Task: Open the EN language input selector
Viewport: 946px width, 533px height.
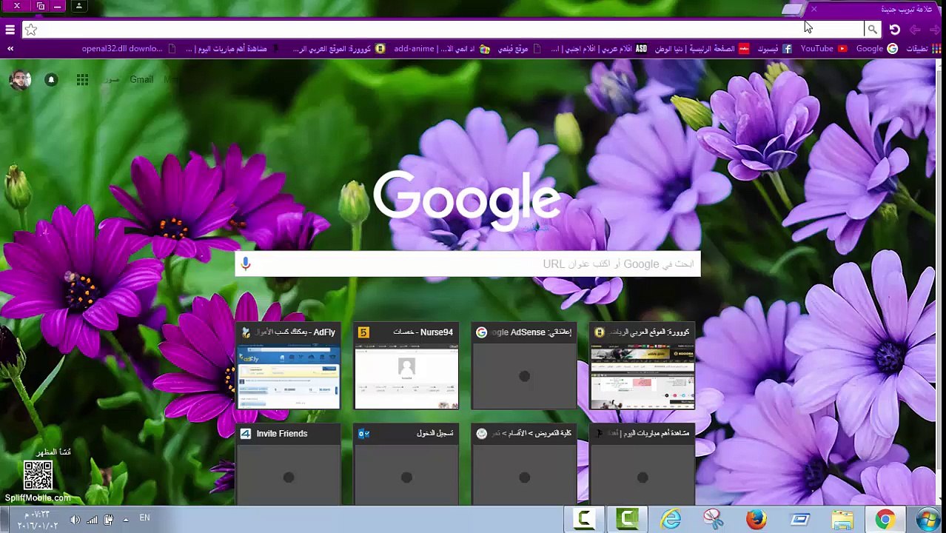Action: pos(144,518)
